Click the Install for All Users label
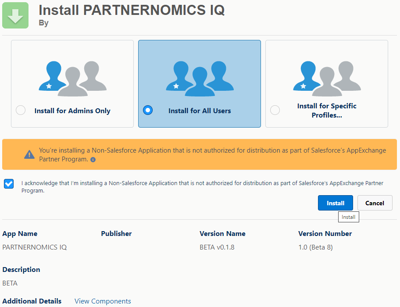This screenshot has width=400, height=307. [x=200, y=111]
